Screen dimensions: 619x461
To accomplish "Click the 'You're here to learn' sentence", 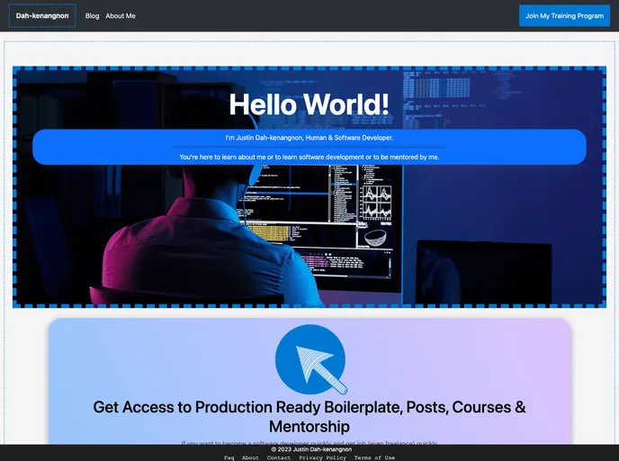I will 309,157.
